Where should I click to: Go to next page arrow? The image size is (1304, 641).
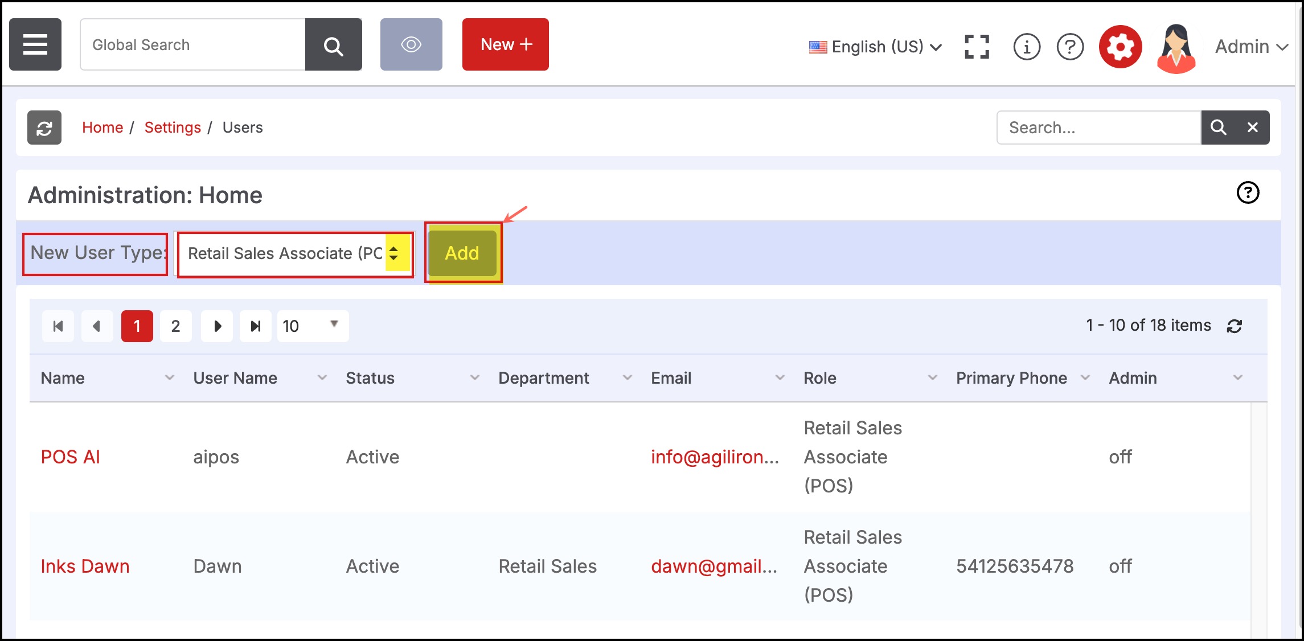coord(217,326)
